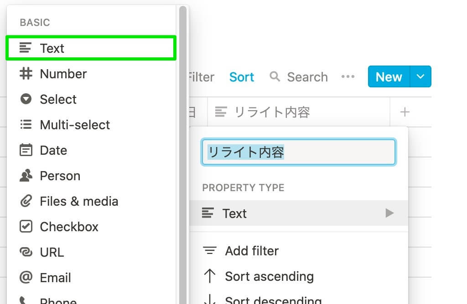Click the Person silhouette icon
The width and height of the screenshot is (467, 304).
pyautogui.click(x=26, y=175)
